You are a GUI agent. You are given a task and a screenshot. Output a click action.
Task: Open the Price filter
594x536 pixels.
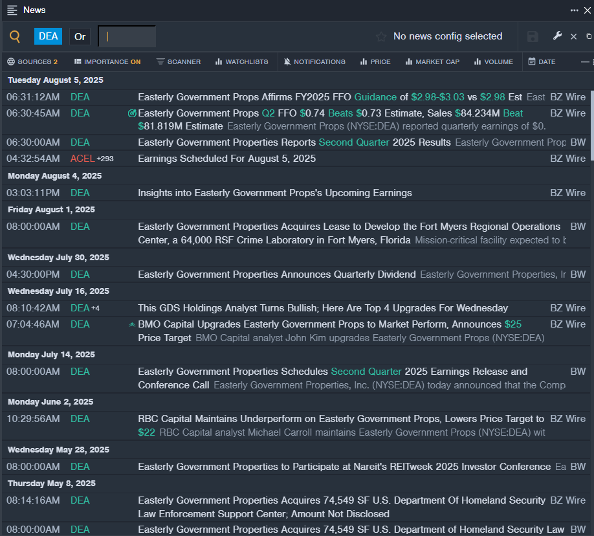pyautogui.click(x=375, y=61)
